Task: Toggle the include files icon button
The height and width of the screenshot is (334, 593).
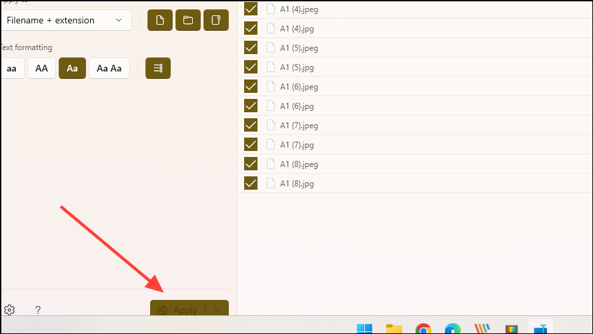Action: [x=160, y=20]
